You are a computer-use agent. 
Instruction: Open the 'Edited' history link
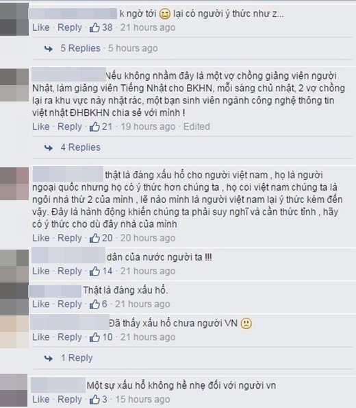point(196,126)
